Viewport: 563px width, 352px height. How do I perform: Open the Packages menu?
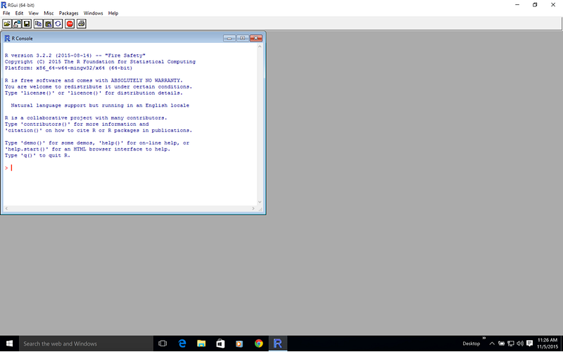[x=68, y=13]
